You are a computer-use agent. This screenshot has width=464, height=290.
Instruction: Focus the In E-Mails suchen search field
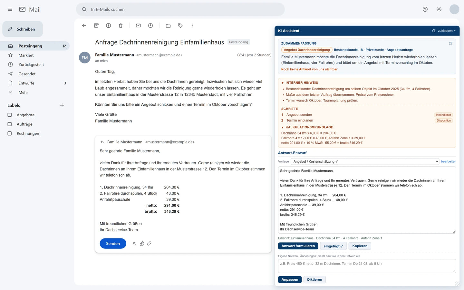(x=180, y=9)
